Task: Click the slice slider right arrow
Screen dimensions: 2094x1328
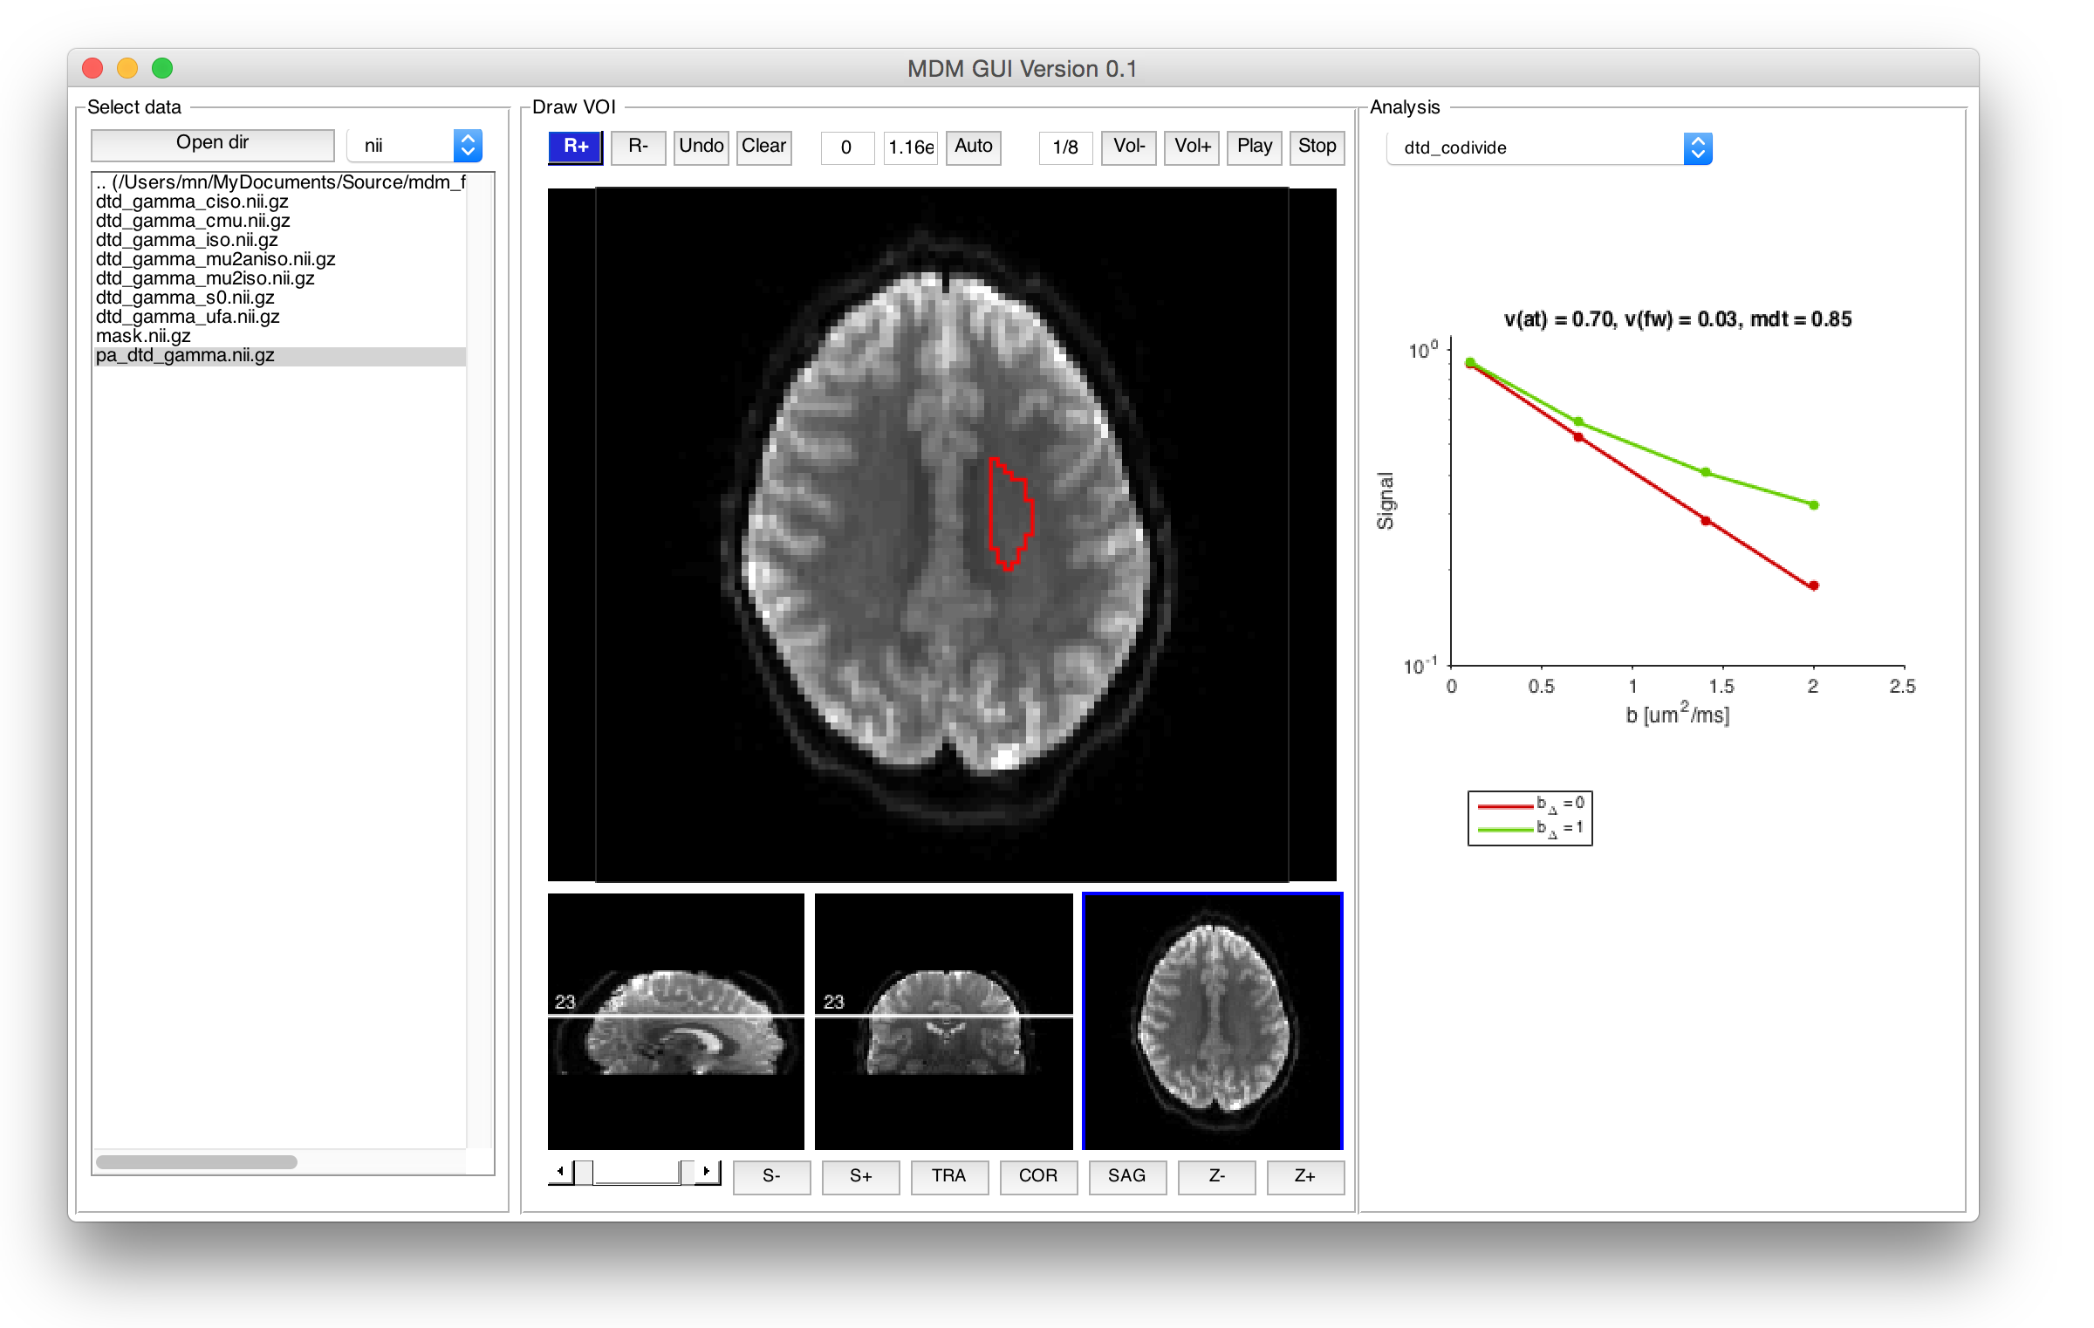Action: (x=706, y=1171)
